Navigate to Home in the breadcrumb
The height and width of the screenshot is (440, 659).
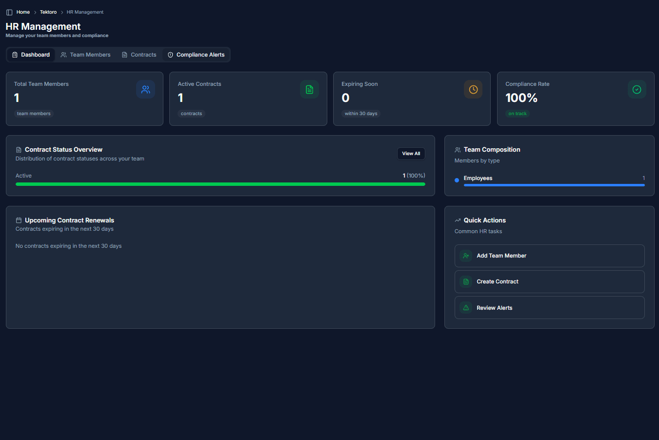click(23, 12)
